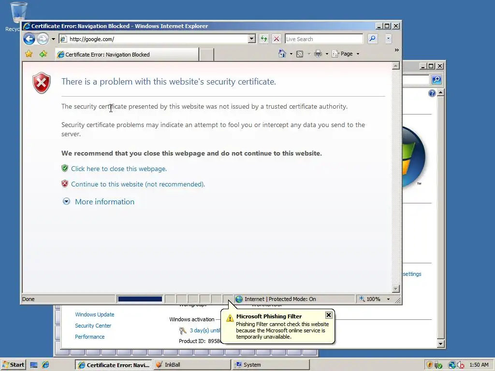Switch to Certificate Error taskbar button
Viewport: 495px width, 371px height.
click(x=114, y=365)
